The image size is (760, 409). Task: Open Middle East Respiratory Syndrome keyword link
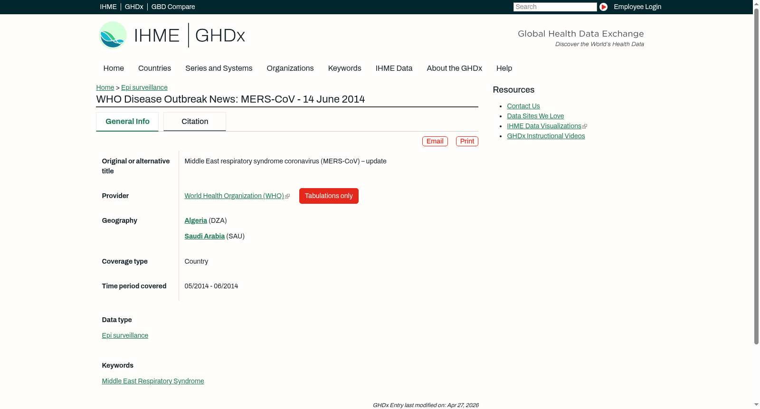click(153, 381)
